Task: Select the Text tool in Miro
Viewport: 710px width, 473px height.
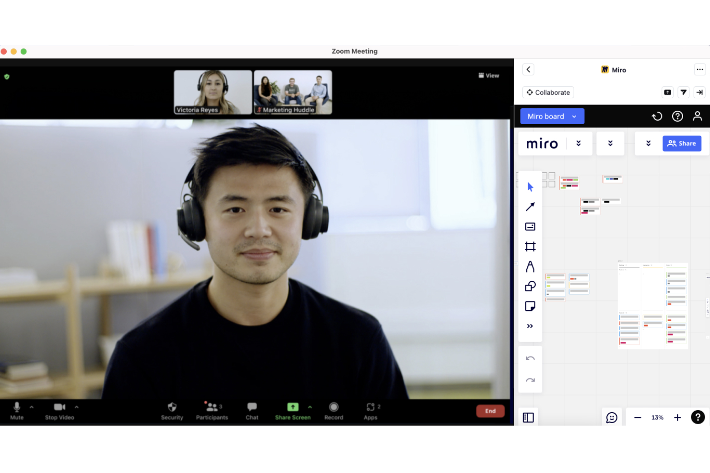Action: [530, 266]
